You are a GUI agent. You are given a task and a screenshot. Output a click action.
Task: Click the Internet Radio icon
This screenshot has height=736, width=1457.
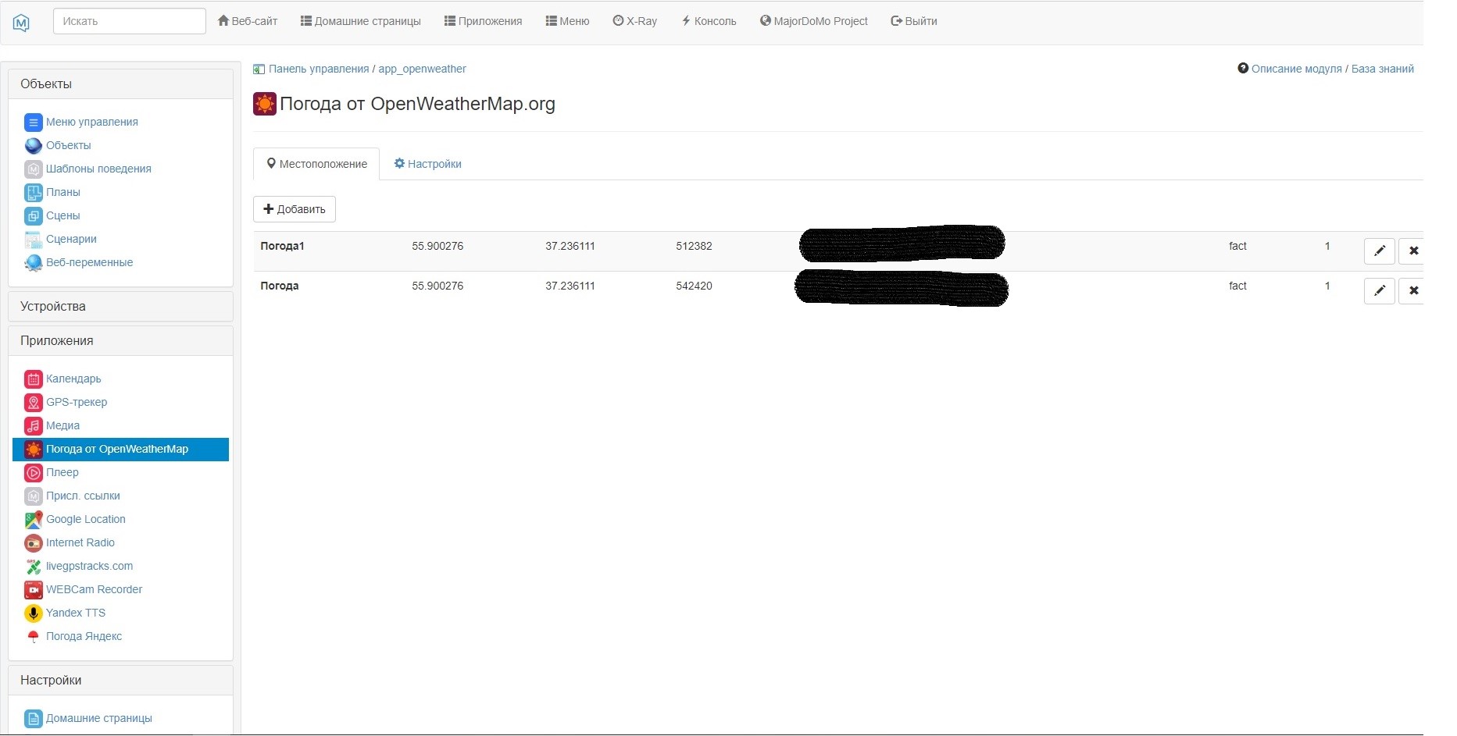[34, 543]
